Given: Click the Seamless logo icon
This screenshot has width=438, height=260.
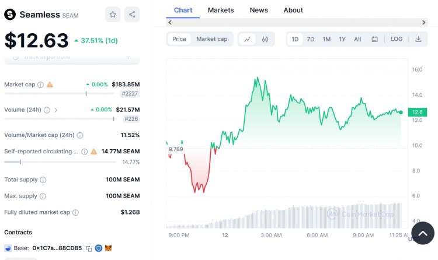Looking at the screenshot, I should [x=10, y=15].
